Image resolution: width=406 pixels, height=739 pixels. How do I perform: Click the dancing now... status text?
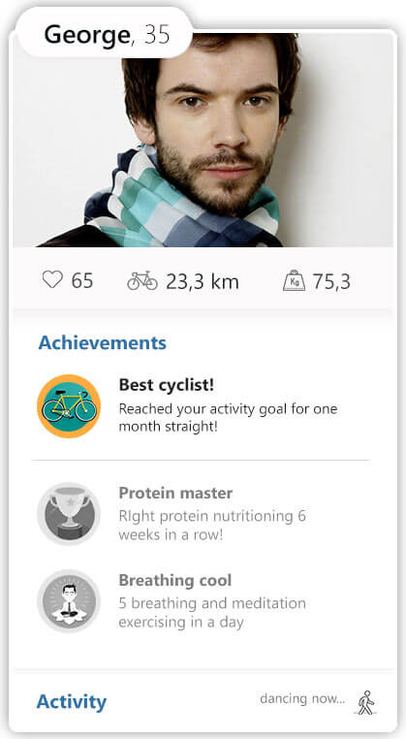pyautogui.click(x=302, y=698)
